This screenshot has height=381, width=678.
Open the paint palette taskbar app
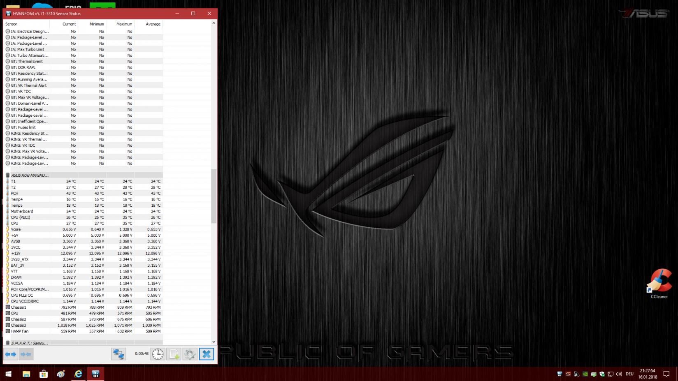click(60, 374)
